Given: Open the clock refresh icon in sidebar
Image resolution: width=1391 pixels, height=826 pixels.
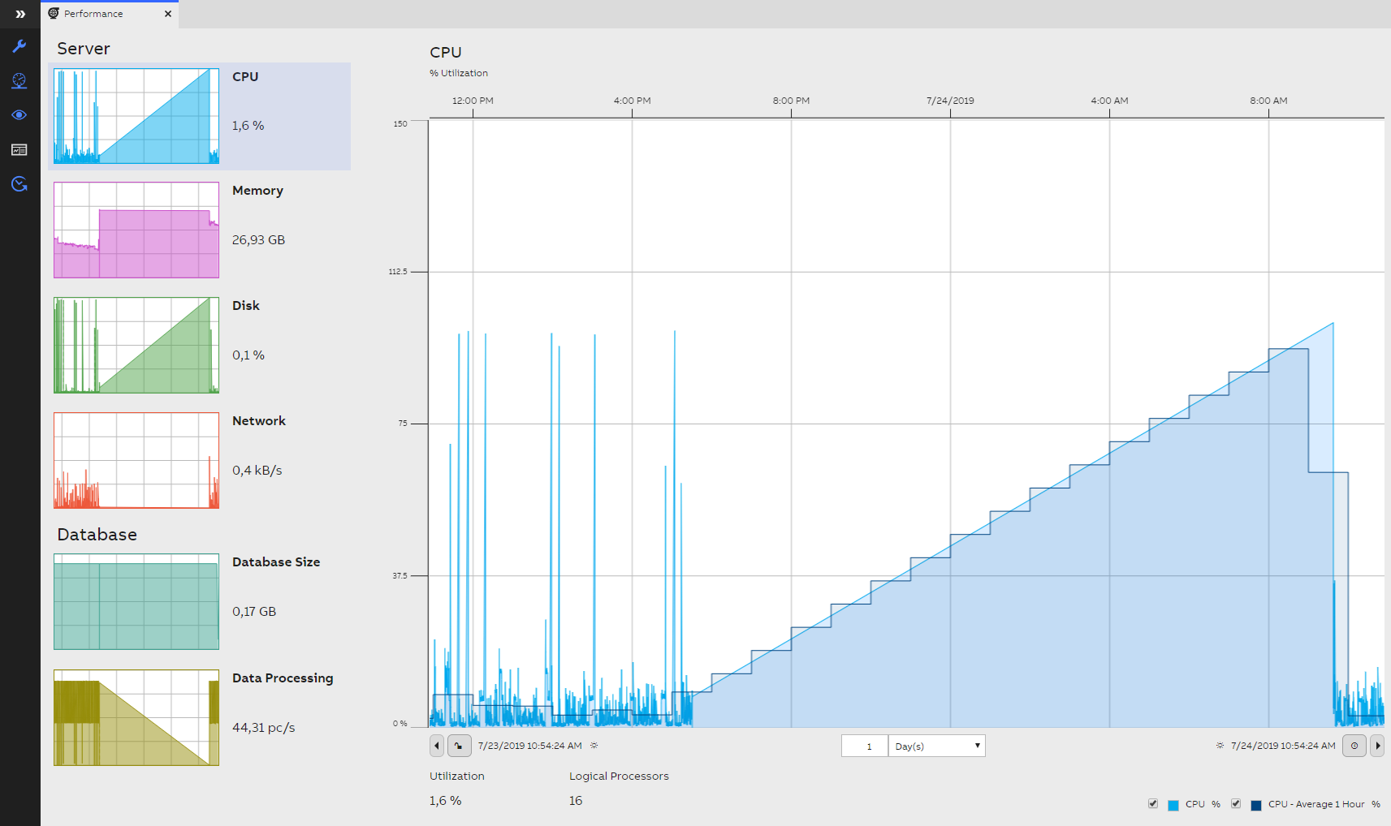Looking at the screenshot, I should click(19, 184).
